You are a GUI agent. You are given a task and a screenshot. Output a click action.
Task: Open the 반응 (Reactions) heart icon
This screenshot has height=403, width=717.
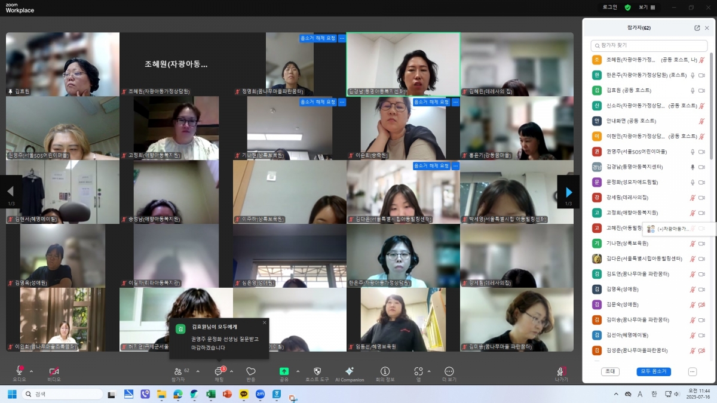(x=251, y=371)
